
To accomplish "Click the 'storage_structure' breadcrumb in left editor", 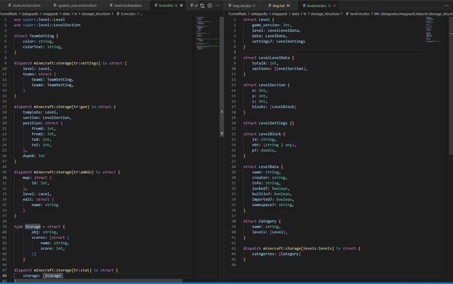I will [96, 14].
